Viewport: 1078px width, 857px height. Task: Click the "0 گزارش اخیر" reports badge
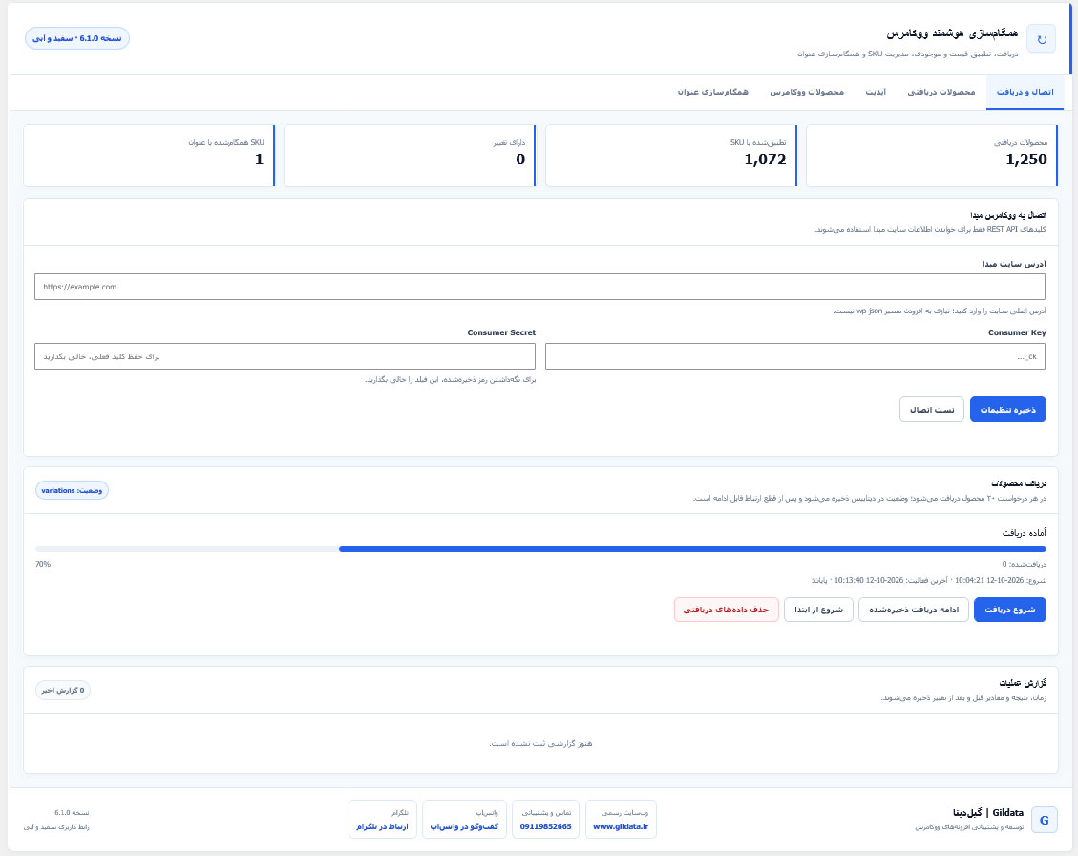coord(63,691)
